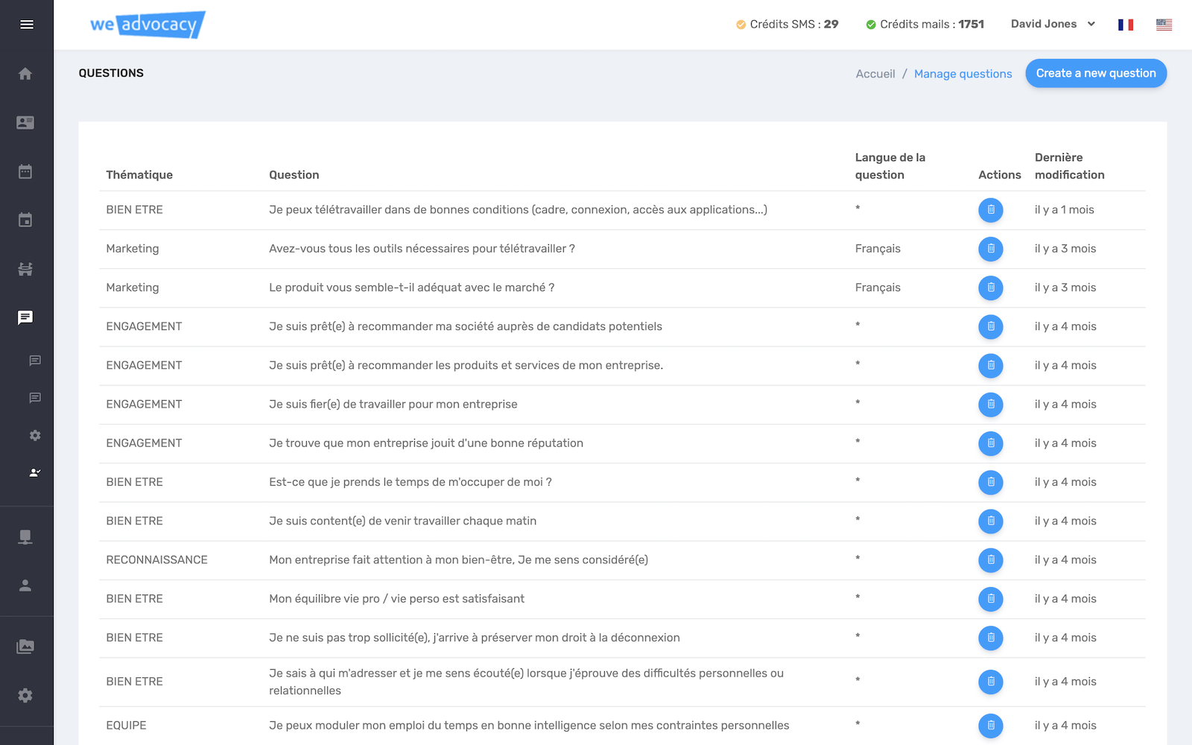Switch language with the US flag

pos(1164,25)
